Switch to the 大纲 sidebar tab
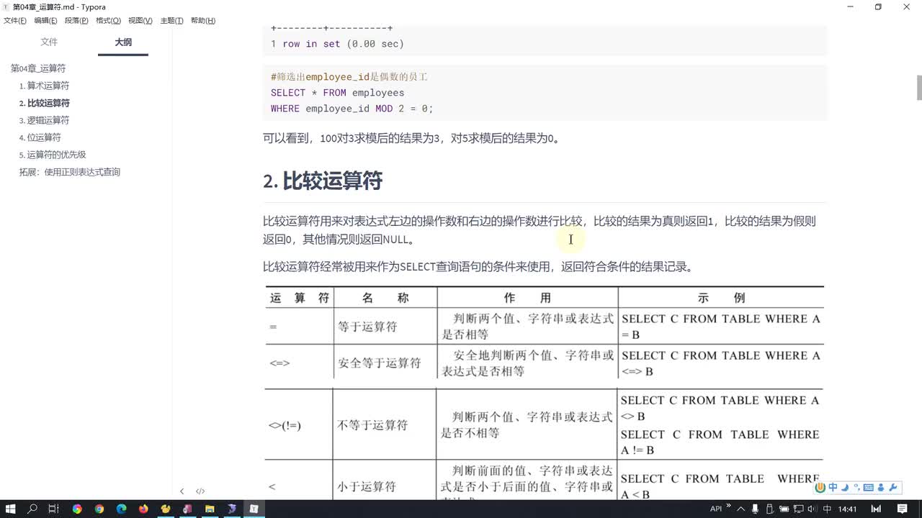 point(123,42)
